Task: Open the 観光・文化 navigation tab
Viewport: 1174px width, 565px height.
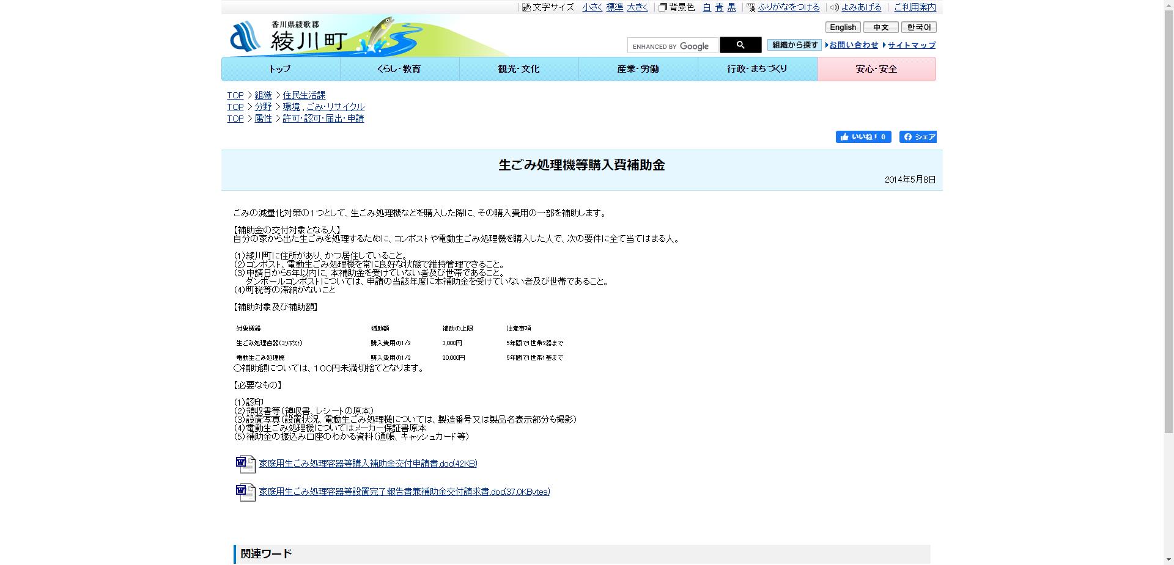Action: (x=518, y=68)
